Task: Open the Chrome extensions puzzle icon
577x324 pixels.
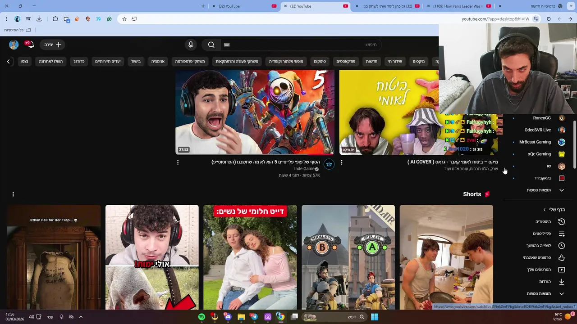Action: click(x=55, y=19)
